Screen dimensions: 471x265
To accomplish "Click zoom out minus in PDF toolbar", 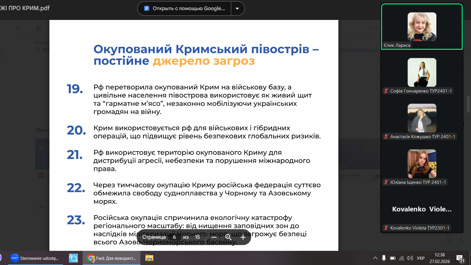I will [x=214, y=237].
